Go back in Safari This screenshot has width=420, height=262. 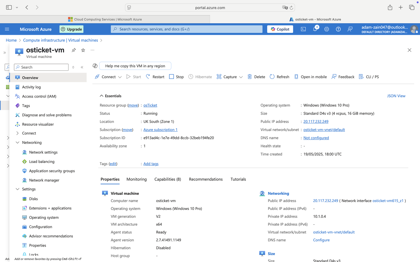[27, 7]
